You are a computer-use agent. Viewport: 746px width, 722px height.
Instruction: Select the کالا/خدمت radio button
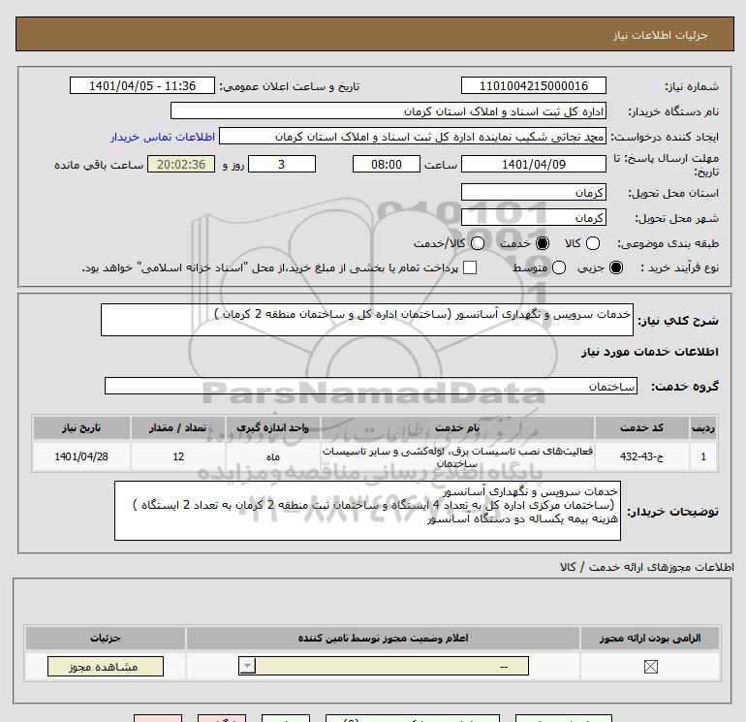tap(478, 243)
